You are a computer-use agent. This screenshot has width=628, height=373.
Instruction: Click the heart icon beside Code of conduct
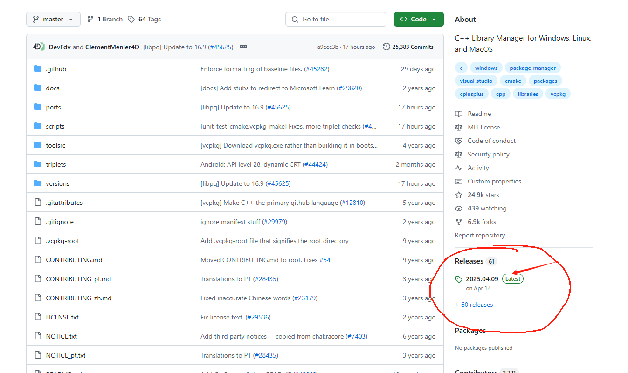click(x=459, y=141)
